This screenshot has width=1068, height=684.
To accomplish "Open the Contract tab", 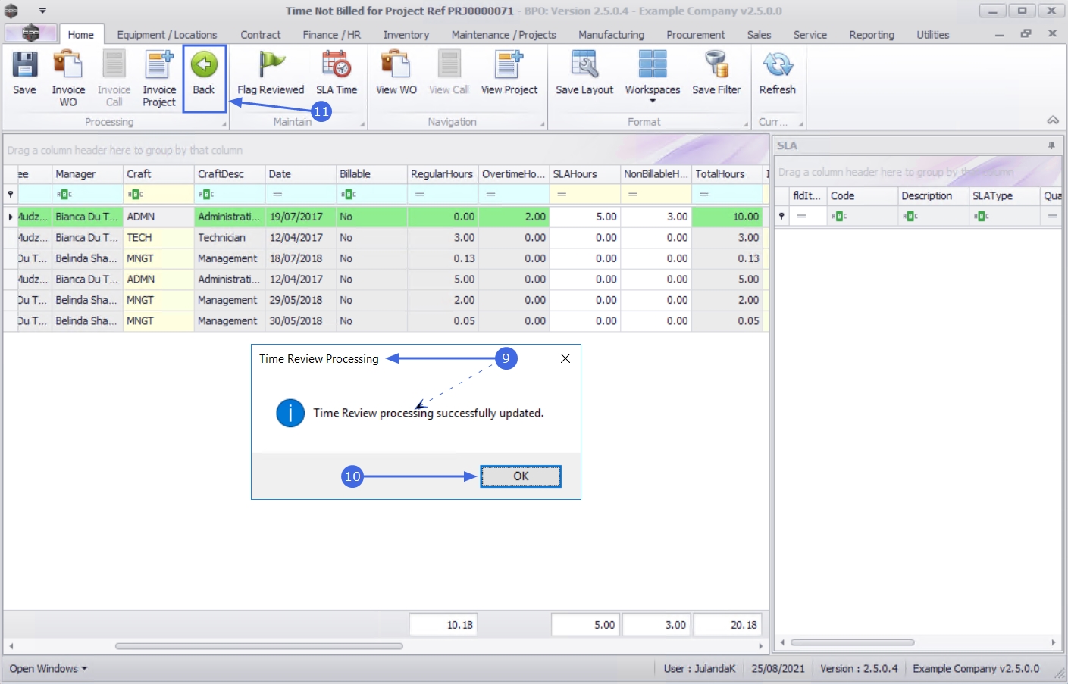I will pos(261,35).
